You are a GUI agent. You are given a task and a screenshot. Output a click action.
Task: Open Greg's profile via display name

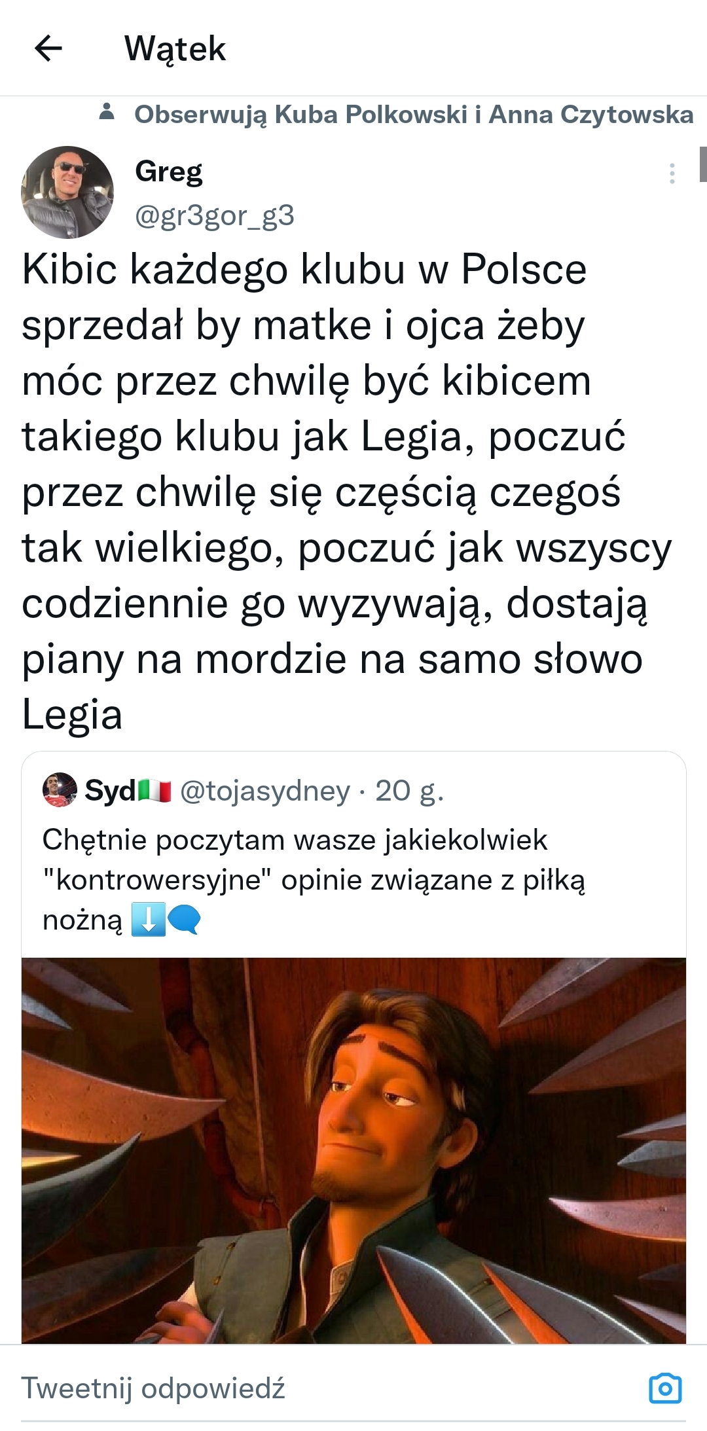point(168,172)
